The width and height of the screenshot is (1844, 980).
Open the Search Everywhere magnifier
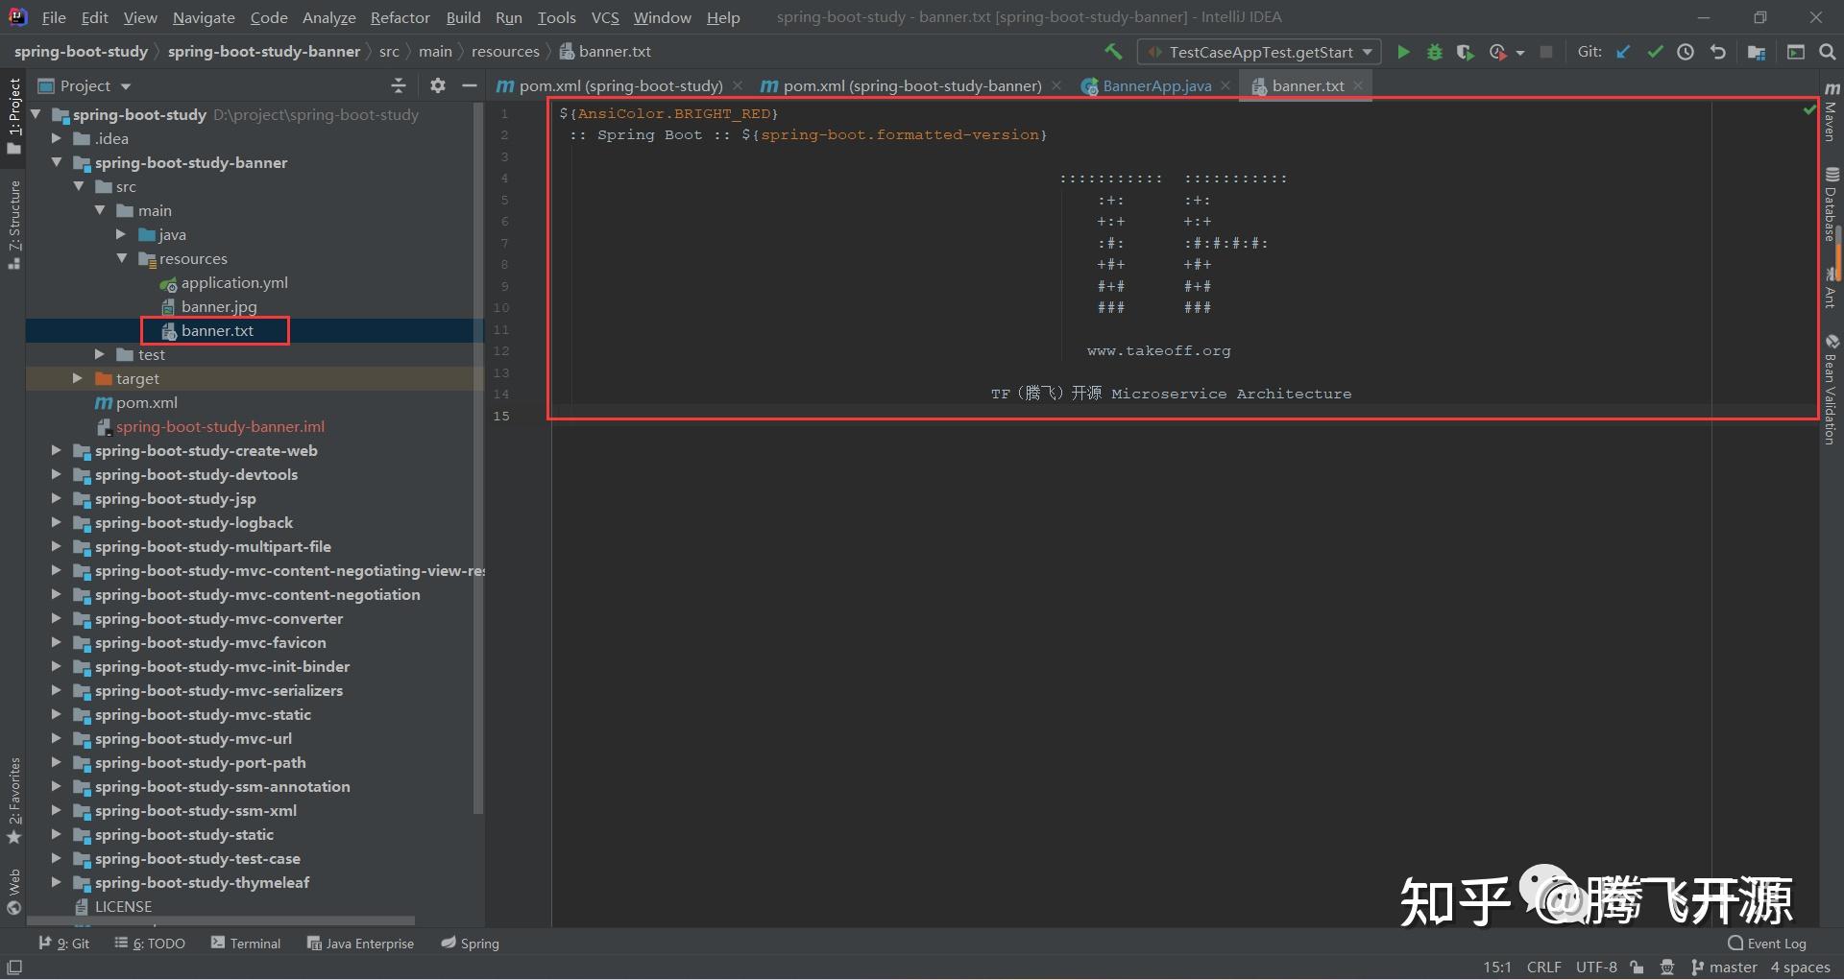point(1829,52)
